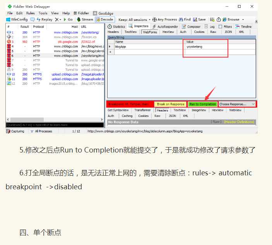Click the Go resume button
Image resolution: width=272 pixels, height=245 pixels.
(x=68, y=19)
